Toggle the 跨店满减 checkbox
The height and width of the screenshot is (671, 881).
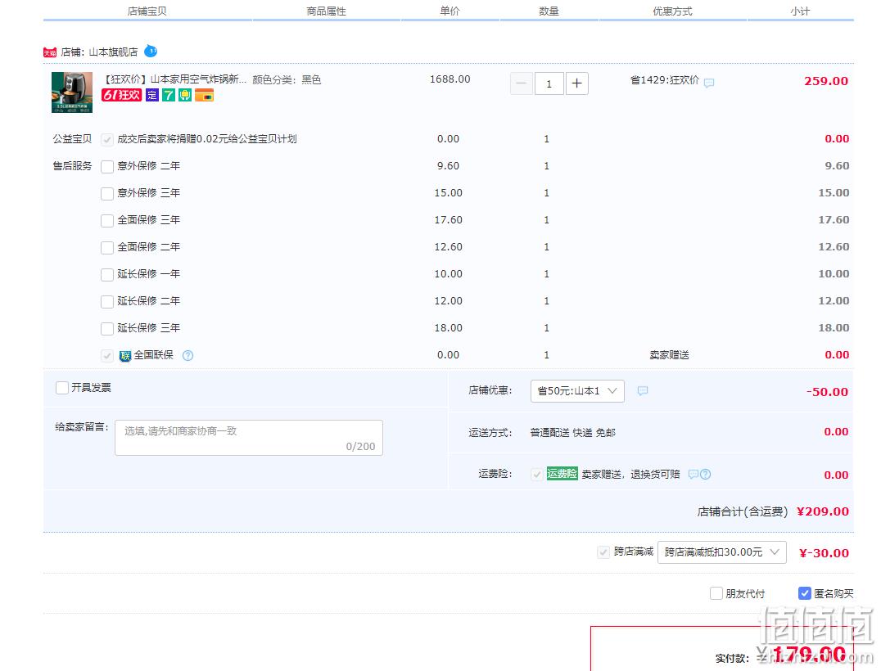tap(603, 552)
